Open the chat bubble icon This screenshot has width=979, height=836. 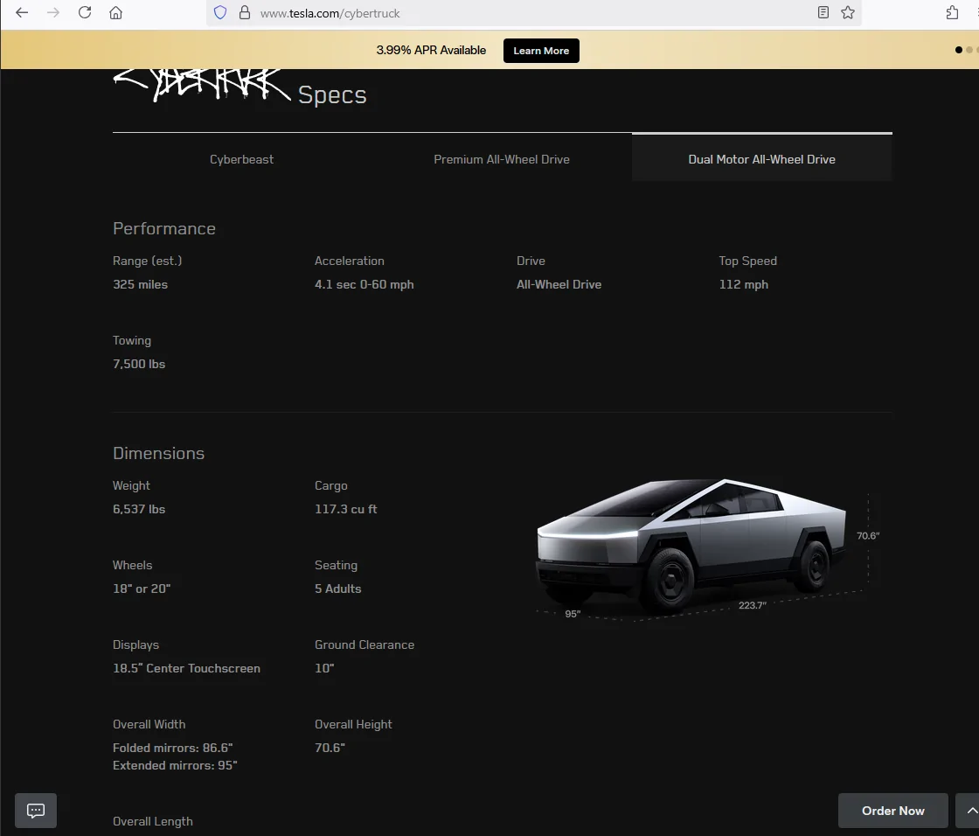pyautogui.click(x=36, y=811)
